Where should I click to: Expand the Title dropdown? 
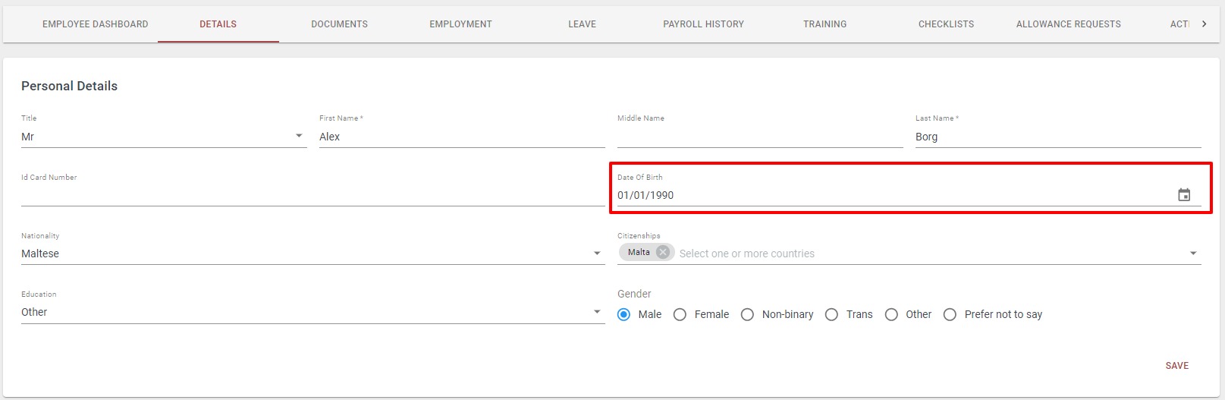point(299,136)
